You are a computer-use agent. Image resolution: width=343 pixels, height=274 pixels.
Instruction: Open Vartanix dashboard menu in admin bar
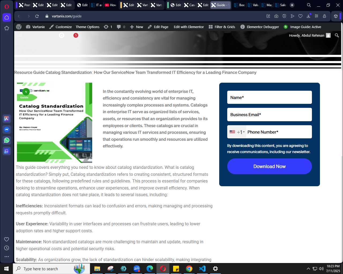point(35,27)
